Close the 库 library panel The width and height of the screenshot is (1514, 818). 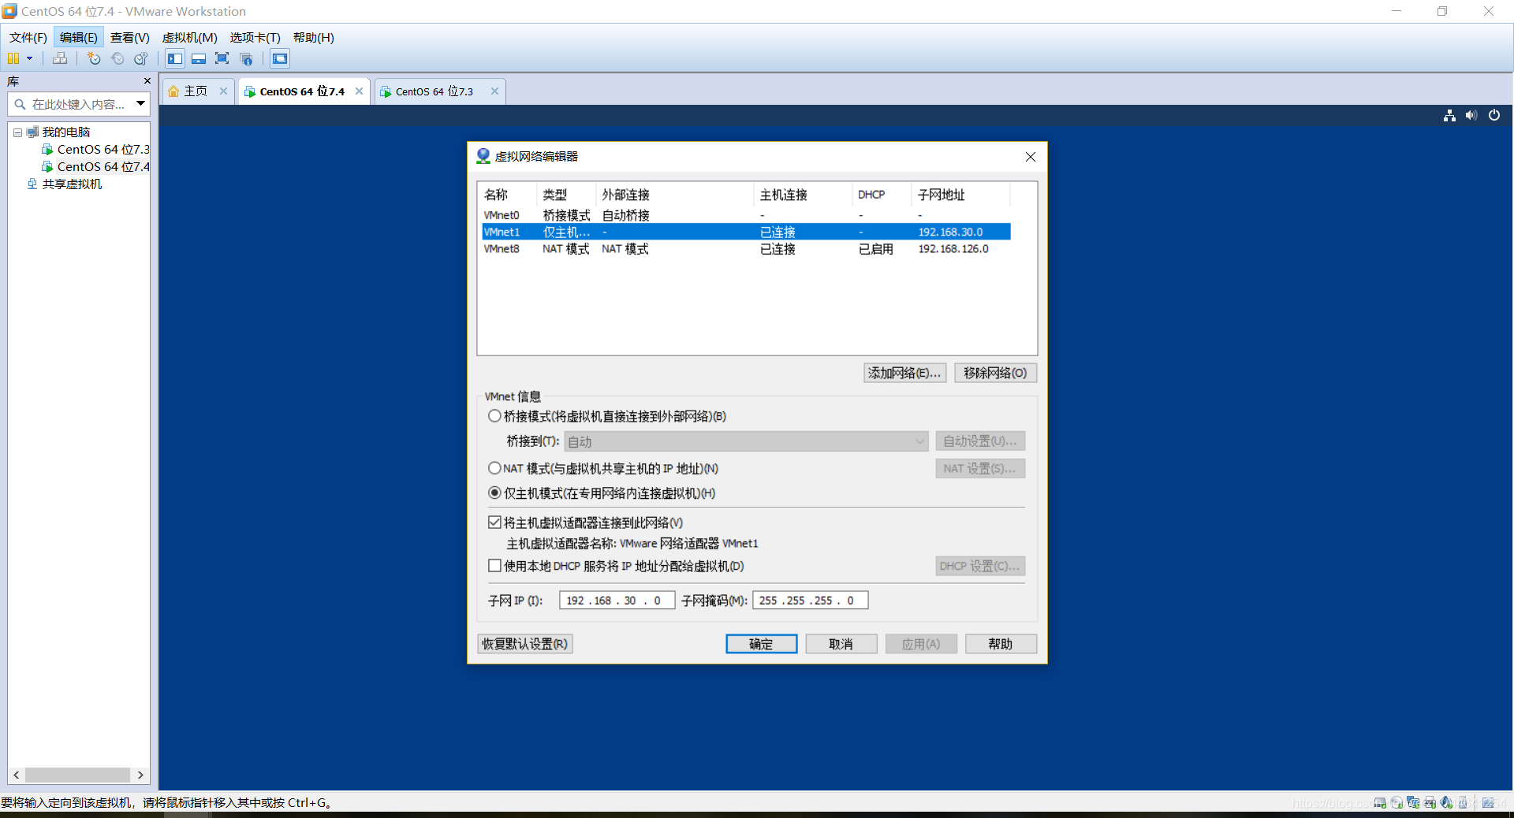[x=147, y=81]
